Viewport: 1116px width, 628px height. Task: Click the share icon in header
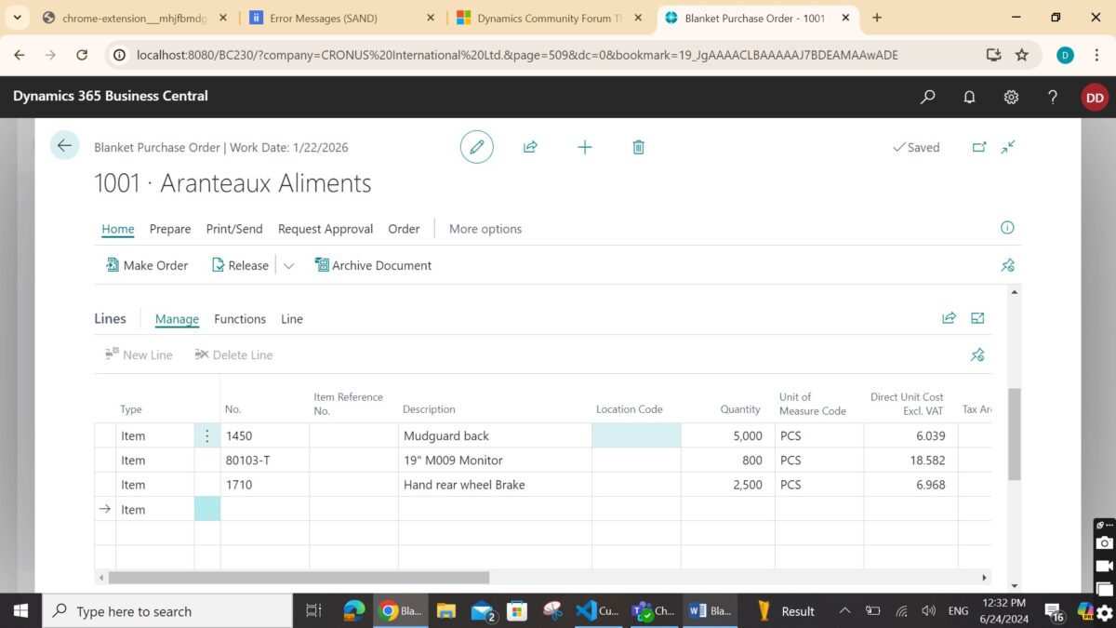tap(530, 147)
